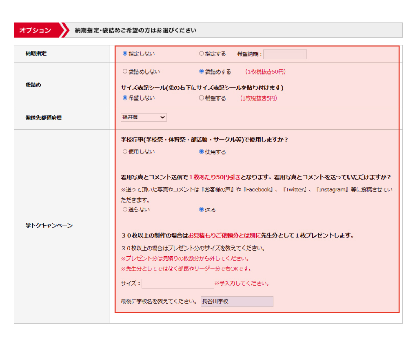
Task: Click the 発送先都道府県 row label
Action: (43, 118)
